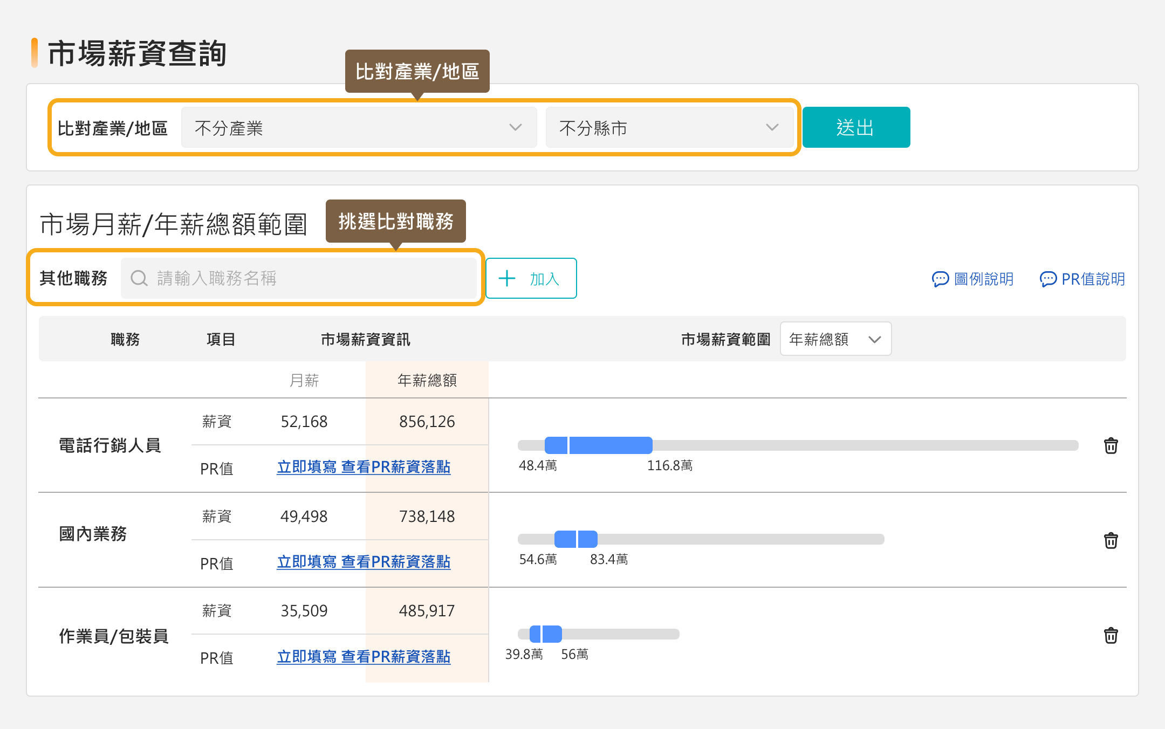Expand the 不分縣市 city dropdown

[669, 127]
